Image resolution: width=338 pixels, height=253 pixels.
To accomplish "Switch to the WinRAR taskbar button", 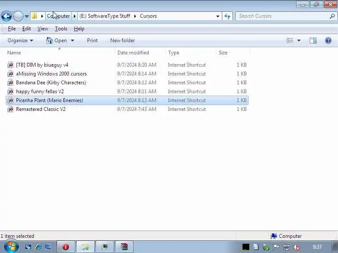I will [124, 247].
